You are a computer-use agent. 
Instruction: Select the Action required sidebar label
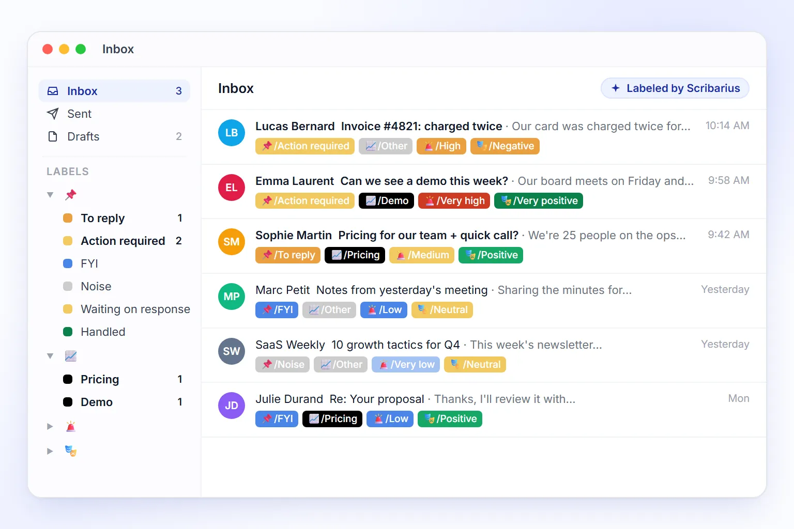(x=123, y=241)
